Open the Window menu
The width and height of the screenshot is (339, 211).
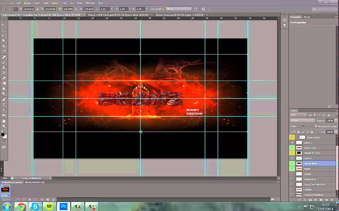point(90,3)
